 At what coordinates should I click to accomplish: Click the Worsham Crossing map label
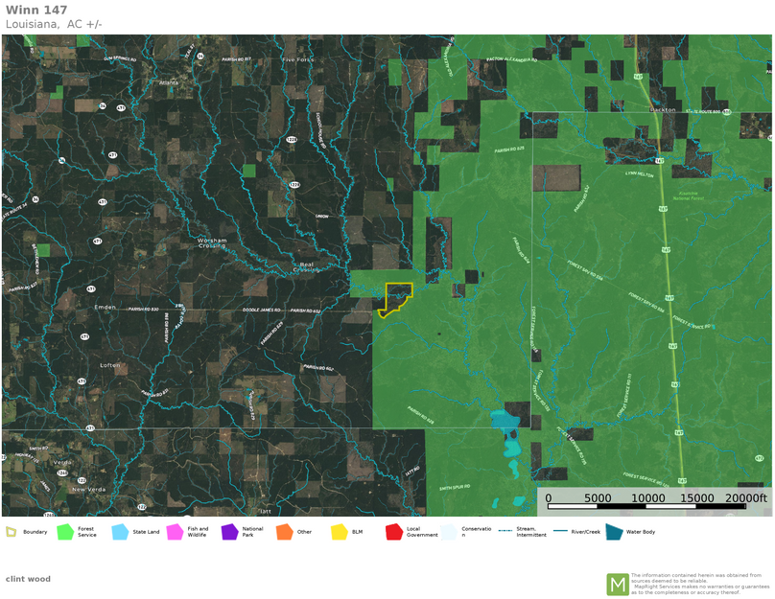(211, 243)
